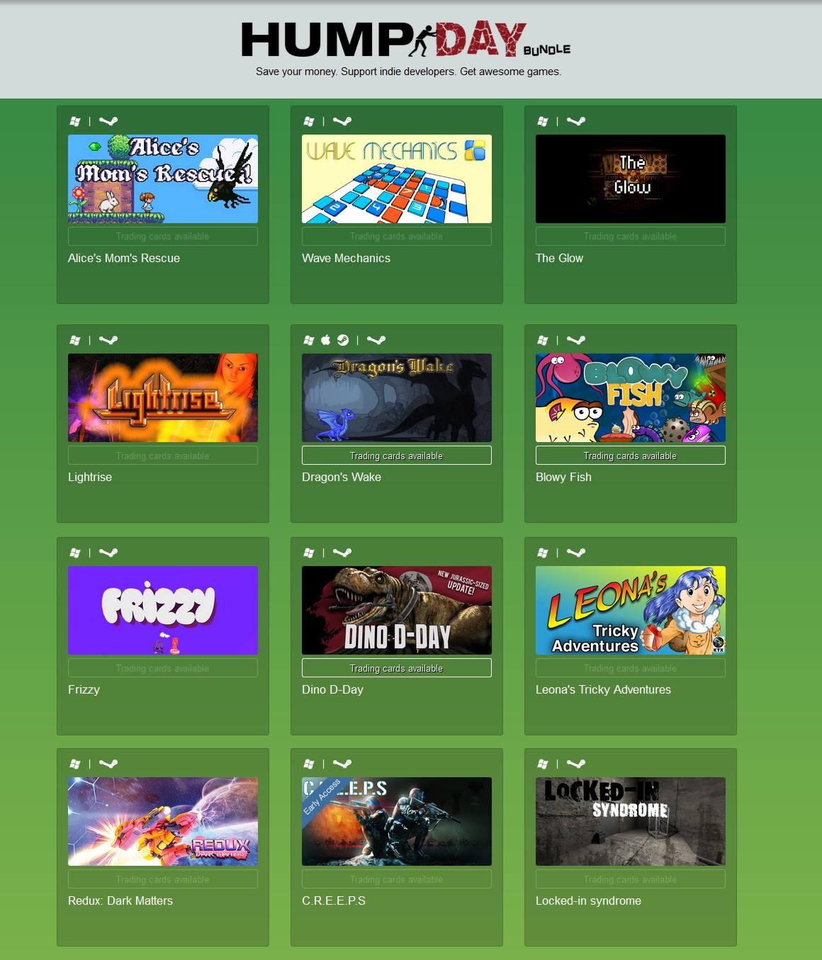This screenshot has height=960, width=822.
Task: Select Redux: Dark Matters title text
Action: (x=120, y=901)
